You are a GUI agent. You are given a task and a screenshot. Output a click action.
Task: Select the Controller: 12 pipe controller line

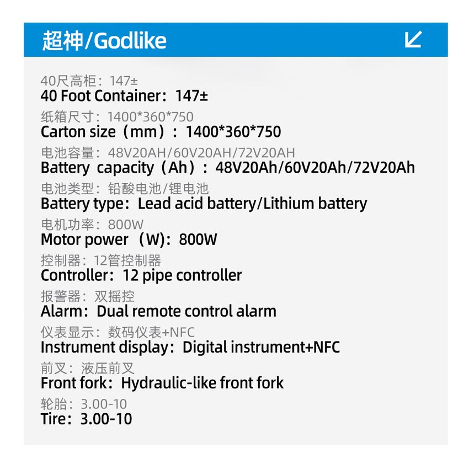(x=141, y=275)
